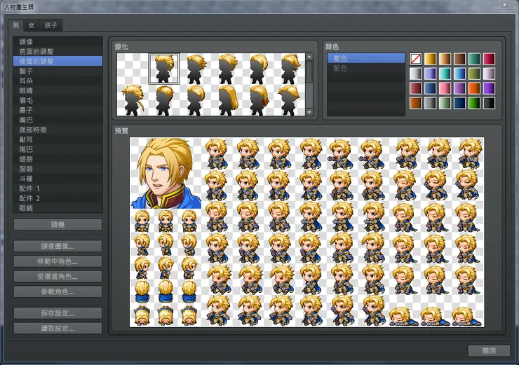Choose 耳朵 from the parts list

(x=58, y=81)
